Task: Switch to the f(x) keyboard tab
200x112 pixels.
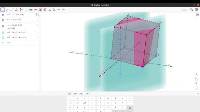Action: coord(75,94)
